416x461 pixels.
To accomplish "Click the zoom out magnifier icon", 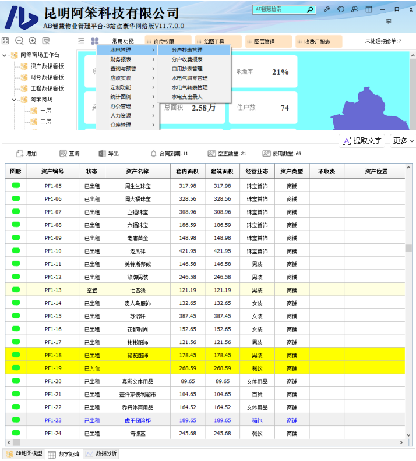I will (x=19, y=41).
